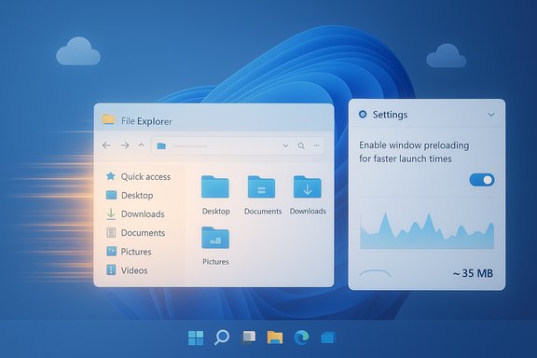
Task: Select Videos in the sidebar
Action: 127,270
